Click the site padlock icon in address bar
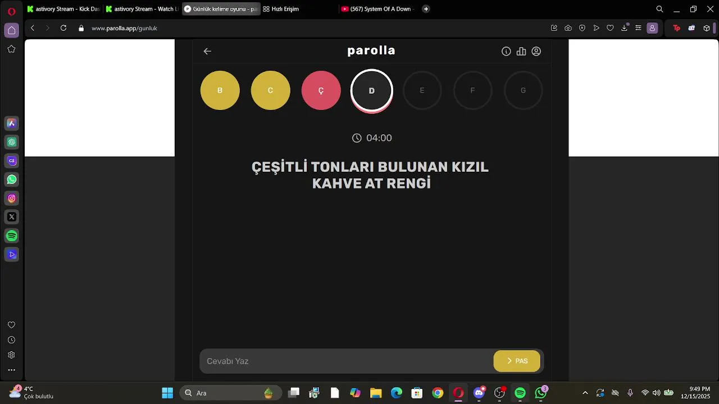This screenshot has width=719, height=404. (x=81, y=28)
